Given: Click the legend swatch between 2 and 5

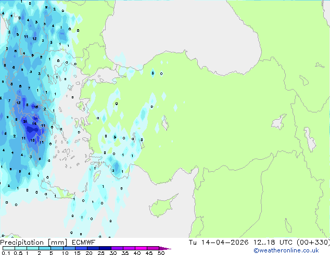Looking at the screenshot, I should tap(45, 248).
